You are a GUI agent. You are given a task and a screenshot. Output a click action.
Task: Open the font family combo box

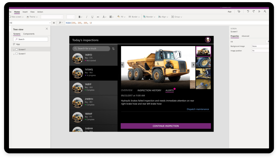[52, 17]
